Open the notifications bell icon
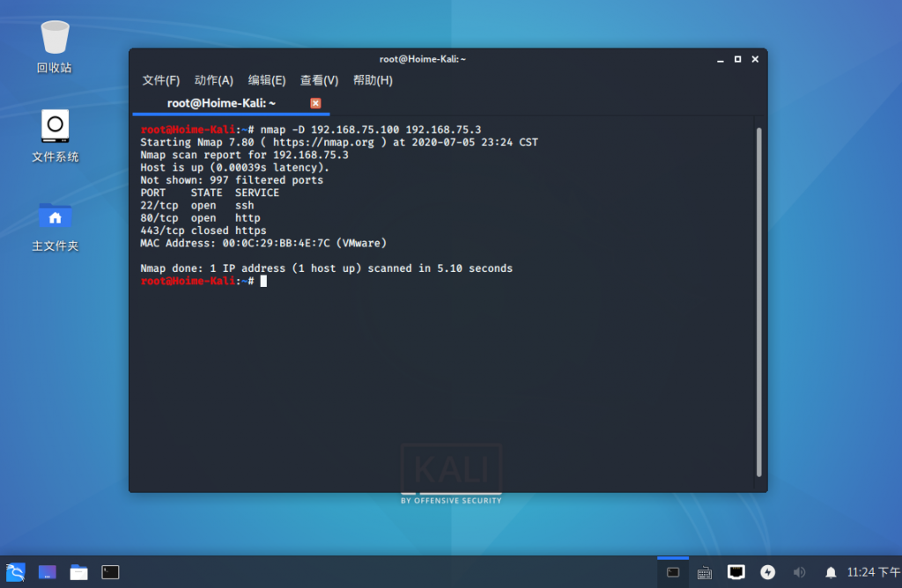The image size is (902, 588). pos(831,572)
